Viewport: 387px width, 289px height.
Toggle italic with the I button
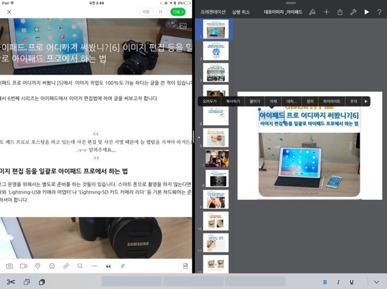(x=338, y=282)
